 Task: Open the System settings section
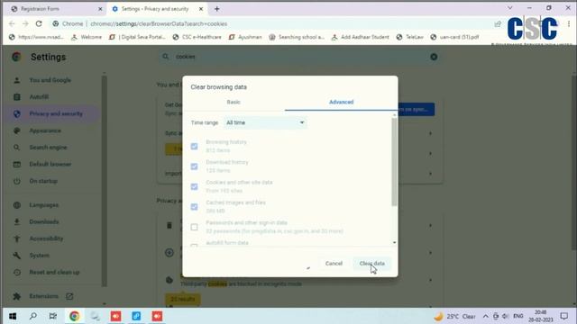[40, 256]
